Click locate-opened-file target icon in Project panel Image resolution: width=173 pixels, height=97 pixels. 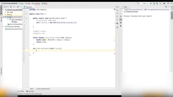click(x=11, y=7)
